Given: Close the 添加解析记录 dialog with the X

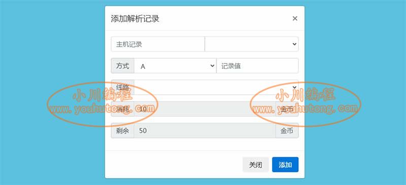Looking at the screenshot, I should click(x=295, y=18).
